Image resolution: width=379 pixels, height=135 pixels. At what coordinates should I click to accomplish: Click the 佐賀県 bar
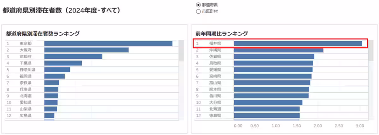point(274,56)
